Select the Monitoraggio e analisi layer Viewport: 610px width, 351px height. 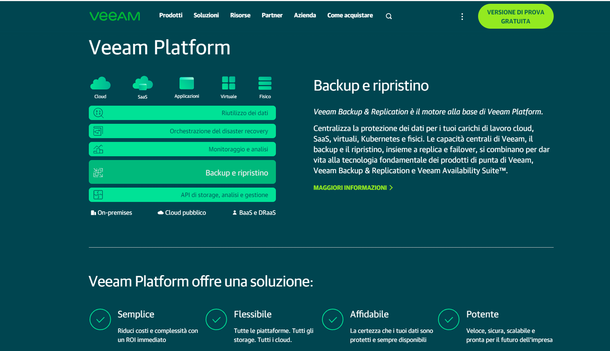click(x=182, y=149)
